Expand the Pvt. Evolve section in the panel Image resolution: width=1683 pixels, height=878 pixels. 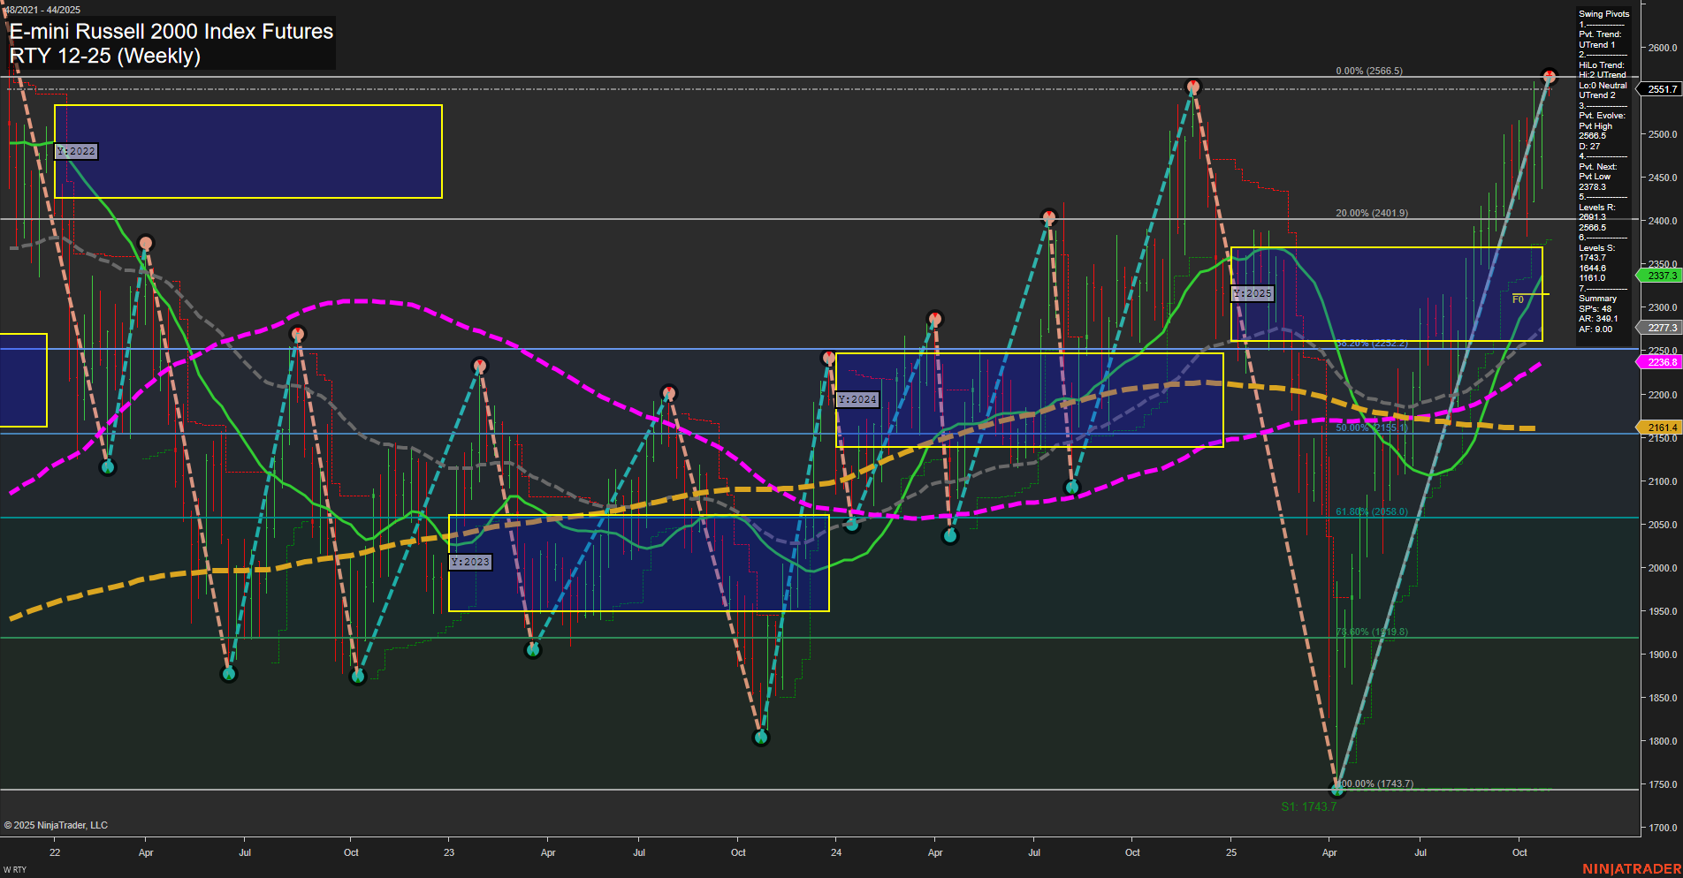pos(1602,115)
